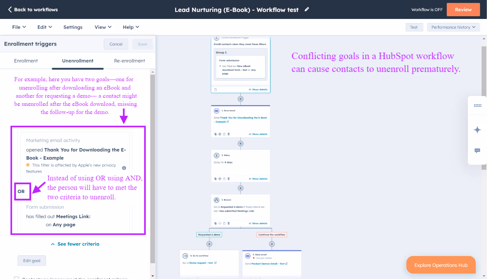Open the comments icon in the right sidebar
Image resolution: width=487 pixels, height=279 pixels.
pos(477,151)
